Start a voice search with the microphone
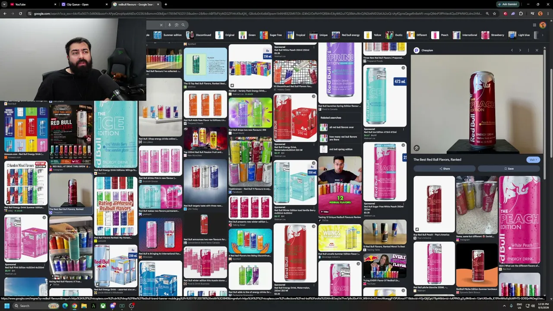The height and width of the screenshot is (311, 553). [x=170, y=25]
